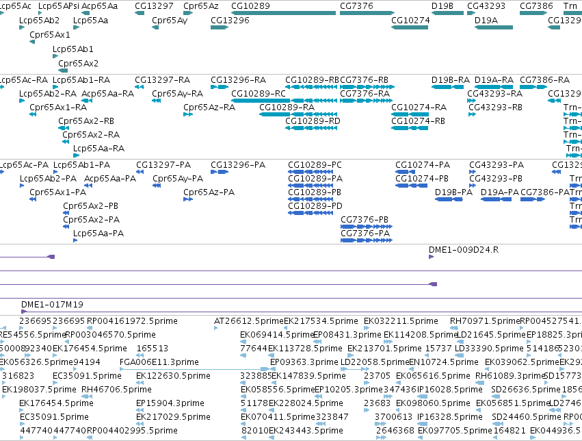
Task: Click the Cpr65Ax2-RB transcript label
Action: point(86,121)
